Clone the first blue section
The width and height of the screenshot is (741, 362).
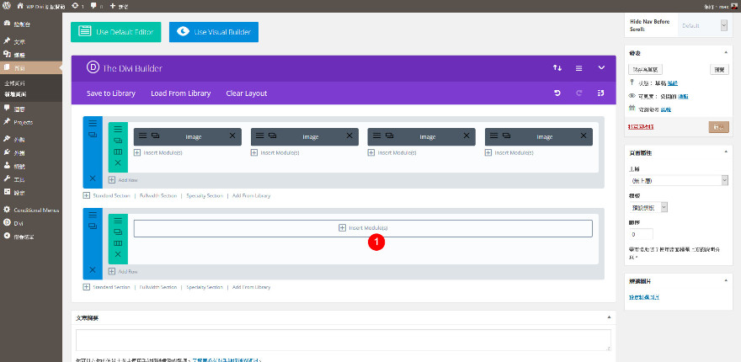93,135
